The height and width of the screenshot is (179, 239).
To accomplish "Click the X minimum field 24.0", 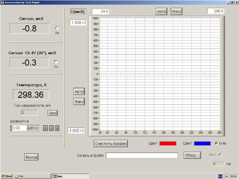I will (100, 11).
